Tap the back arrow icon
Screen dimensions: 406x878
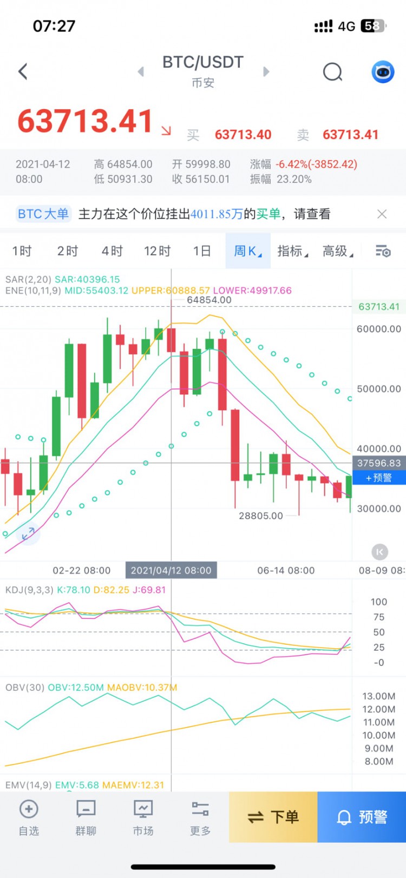pyautogui.click(x=23, y=71)
